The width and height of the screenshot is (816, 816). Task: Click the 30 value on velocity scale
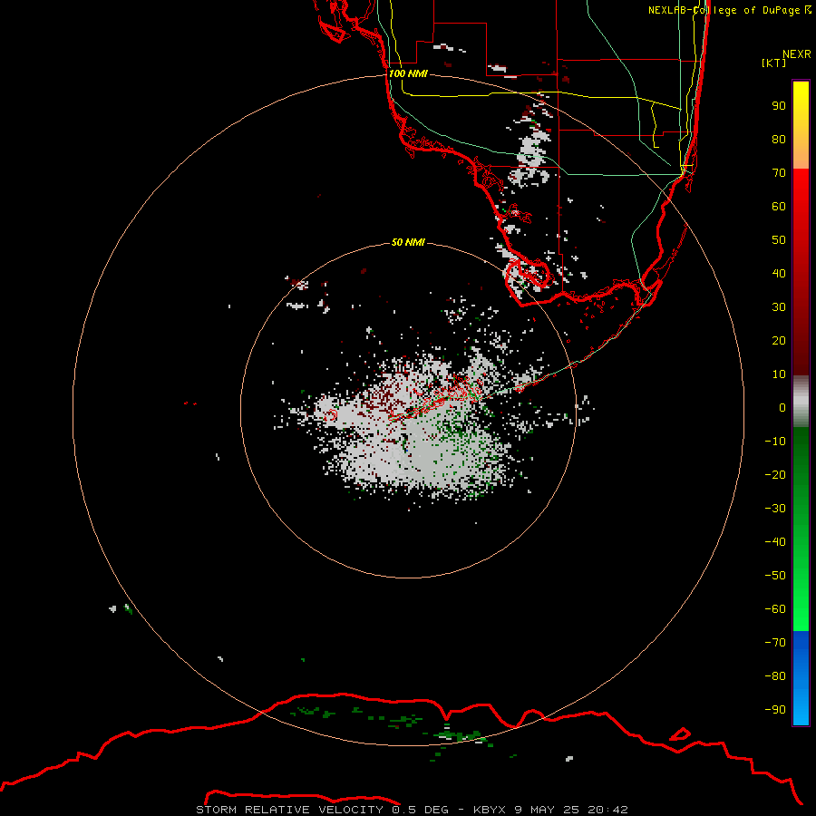coord(779,307)
